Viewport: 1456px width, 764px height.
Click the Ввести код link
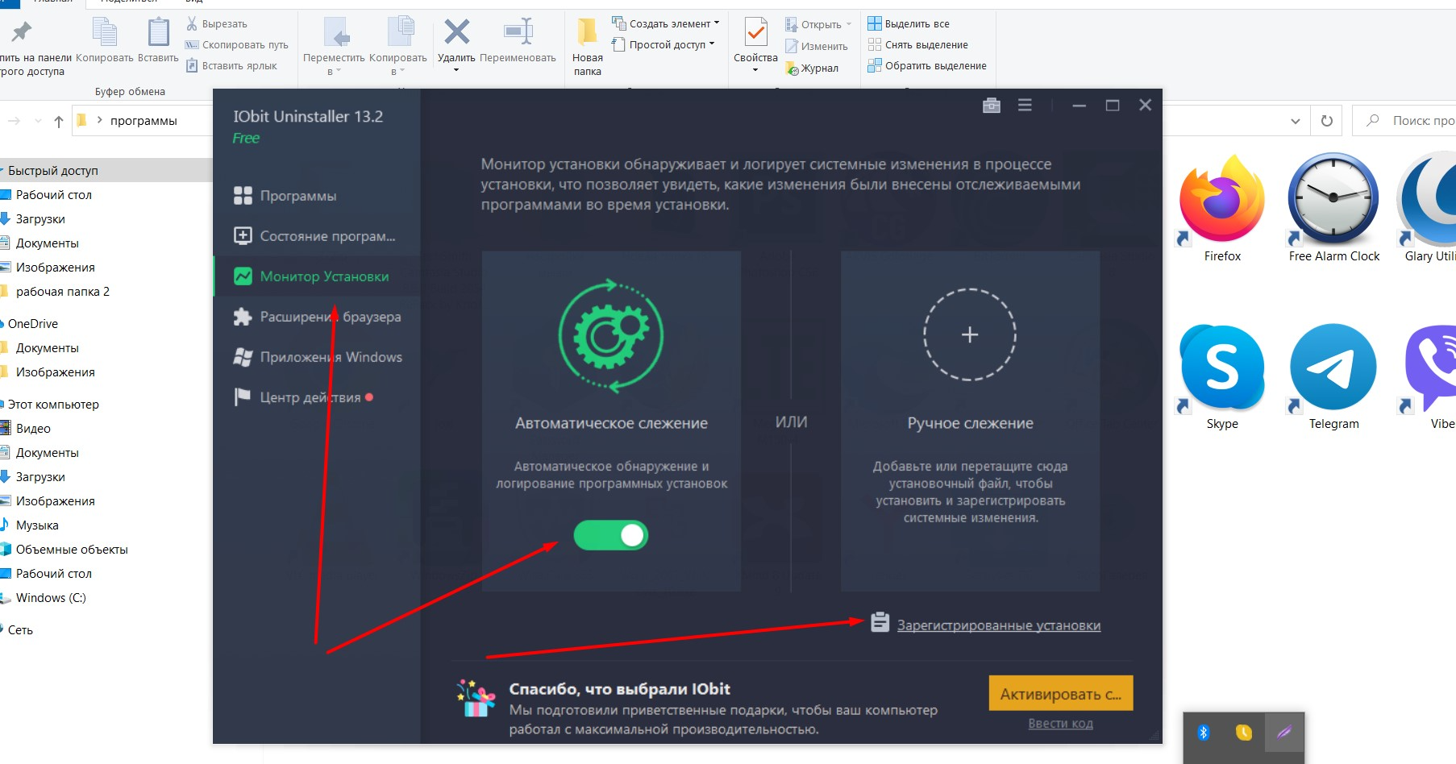click(x=1060, y=724)
